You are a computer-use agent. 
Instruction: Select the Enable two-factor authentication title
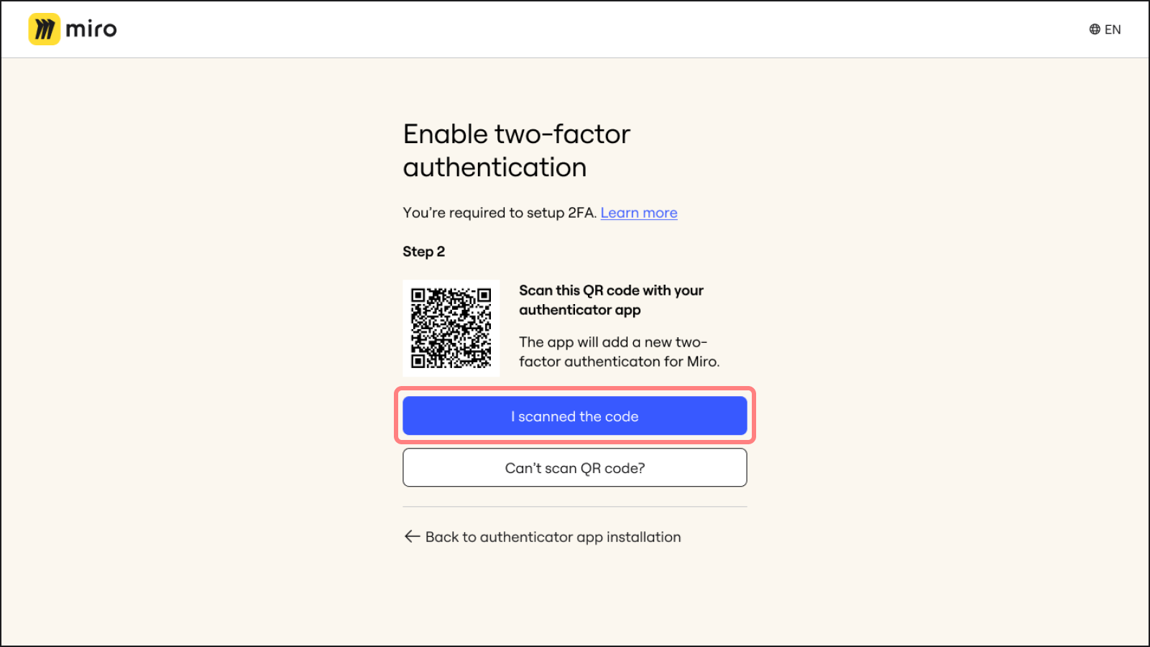pyautogui.click(x=516, y=150)
